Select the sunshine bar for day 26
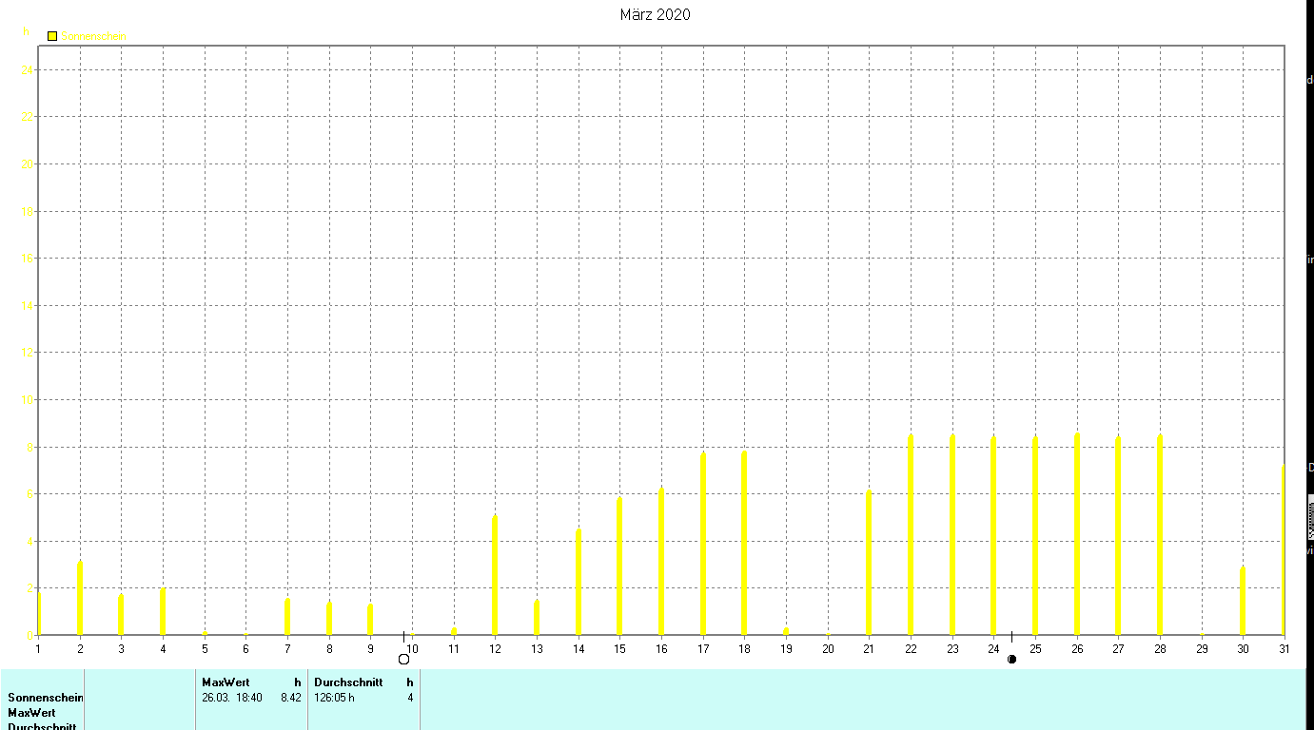Viewport: 1314px width, 730px height. [1077, 533]
